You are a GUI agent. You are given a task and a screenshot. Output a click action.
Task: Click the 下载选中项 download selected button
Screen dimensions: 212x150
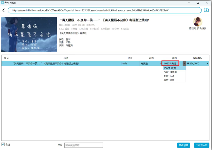point(202,145)
